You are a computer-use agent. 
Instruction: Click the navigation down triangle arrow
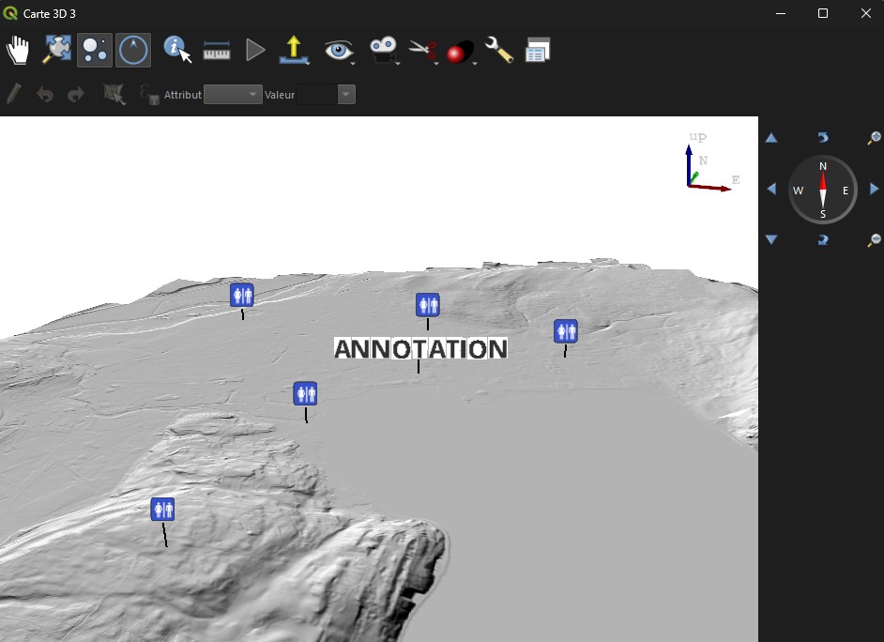(x=771, y=239)
